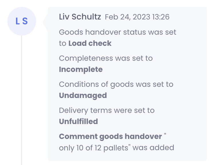Click the bold Comment goods handover label
Image resolution: width=212 pixels, height=165 pixels.
110,137
